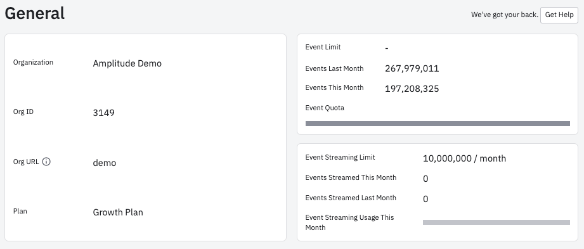
Task: Click the 10,000,000 / month streaming limit
Action: pos(464,158)
